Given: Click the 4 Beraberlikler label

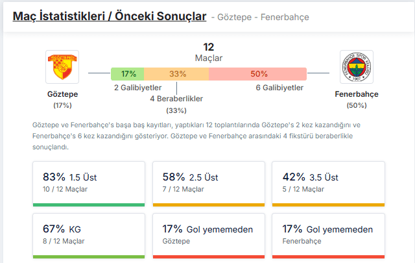Looking at the screenshot, I should tap(176, 99).
